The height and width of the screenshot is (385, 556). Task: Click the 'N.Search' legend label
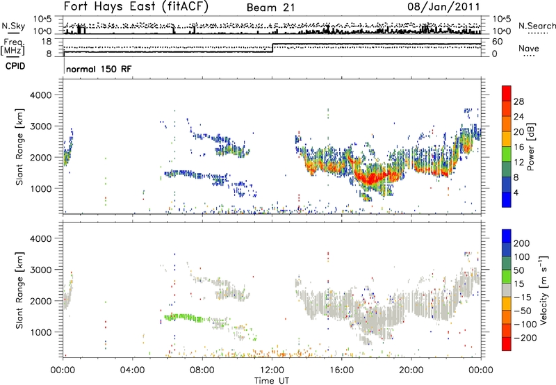tap(537, 26)
